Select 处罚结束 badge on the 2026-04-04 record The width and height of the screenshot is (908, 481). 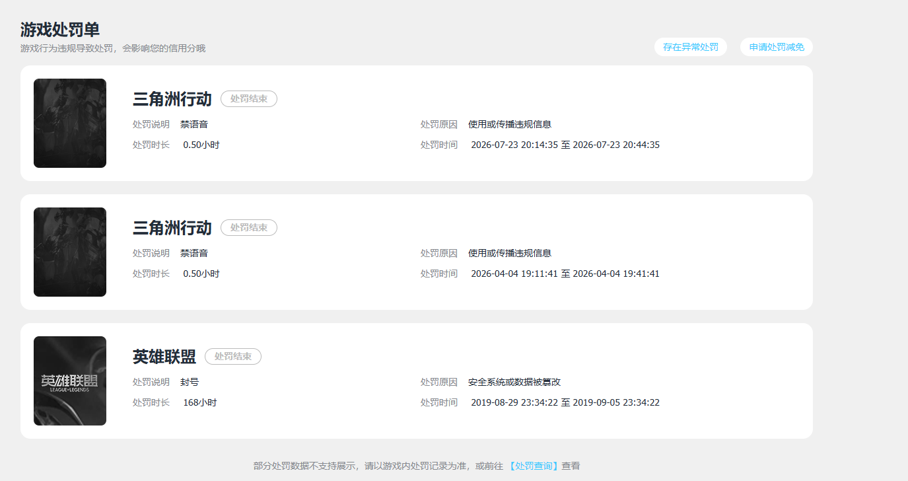249,228
